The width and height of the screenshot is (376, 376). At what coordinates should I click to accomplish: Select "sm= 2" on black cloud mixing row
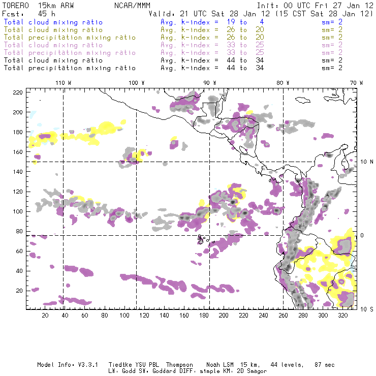coord(332,60)
